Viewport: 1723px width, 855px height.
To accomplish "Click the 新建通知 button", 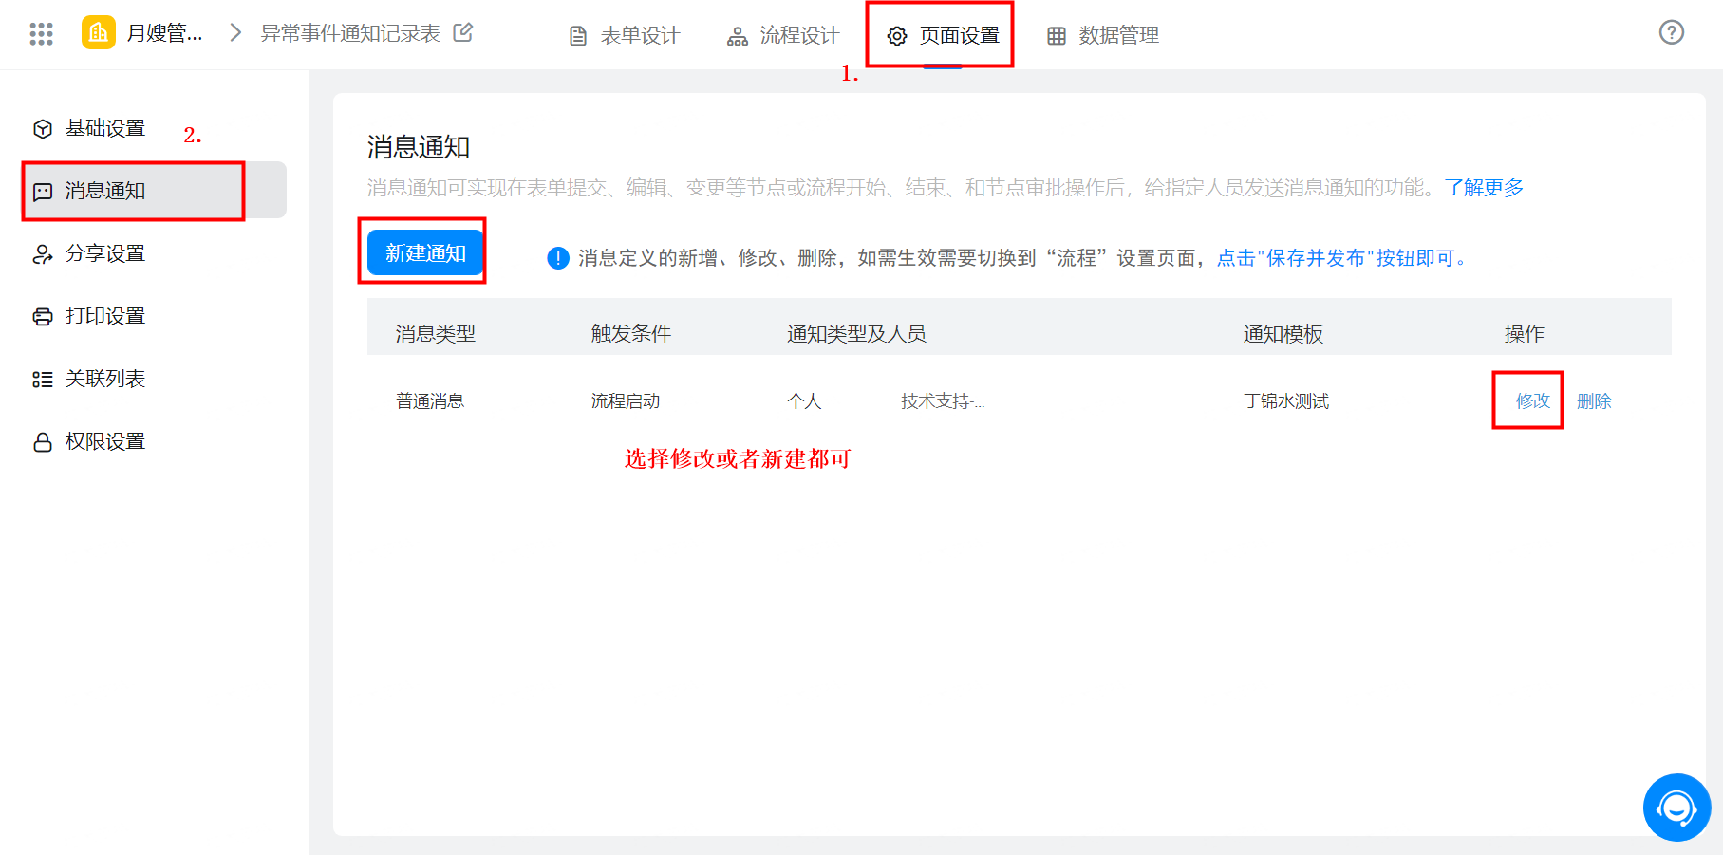I will [x=425, y=253].
